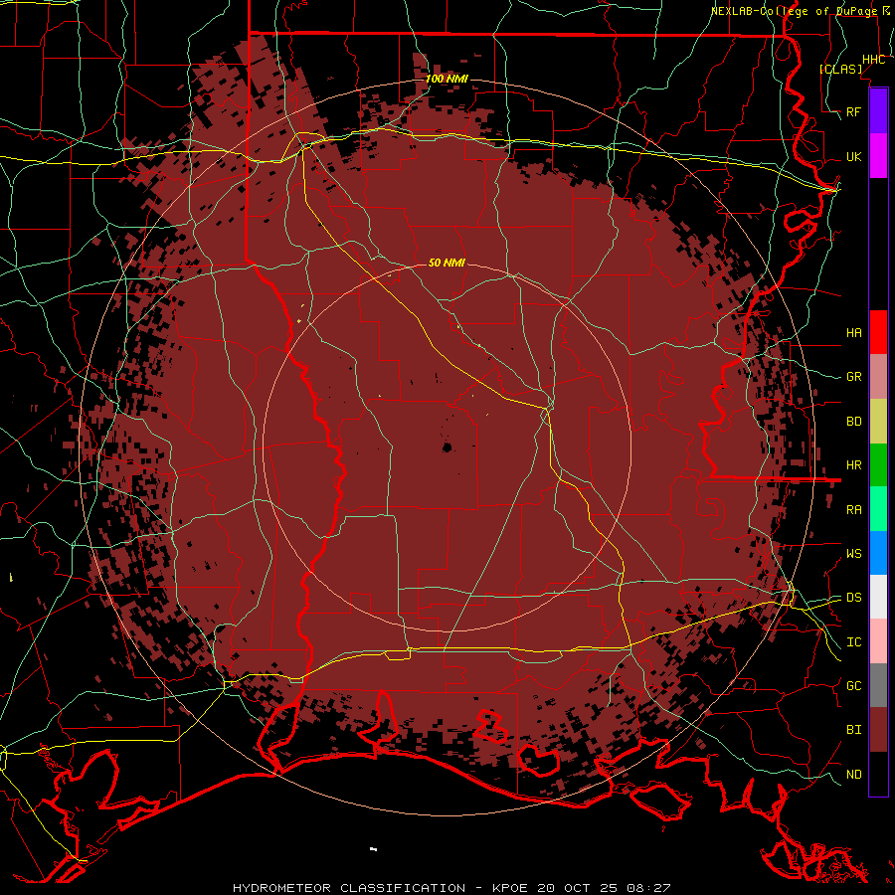Select the HA label in the legend
The width and height of the screenshot is (895, 895).
coord(854,332)
